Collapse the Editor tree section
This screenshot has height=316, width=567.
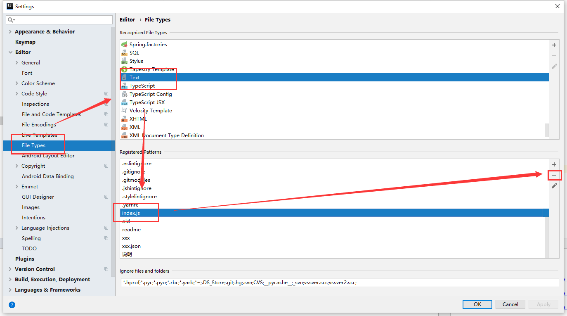(10, 52)
